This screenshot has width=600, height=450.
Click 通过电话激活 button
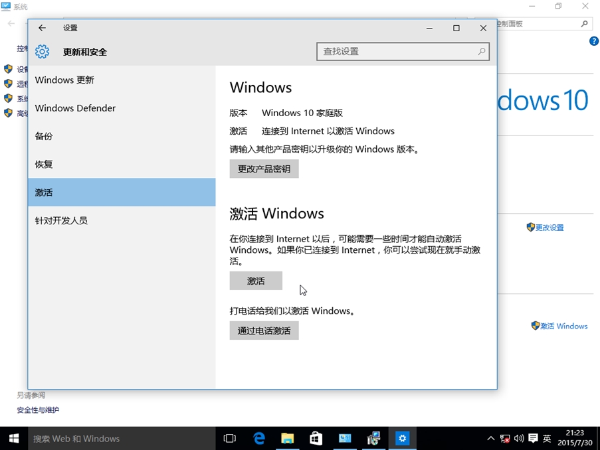pyautogui.click(x=264, y=331)
